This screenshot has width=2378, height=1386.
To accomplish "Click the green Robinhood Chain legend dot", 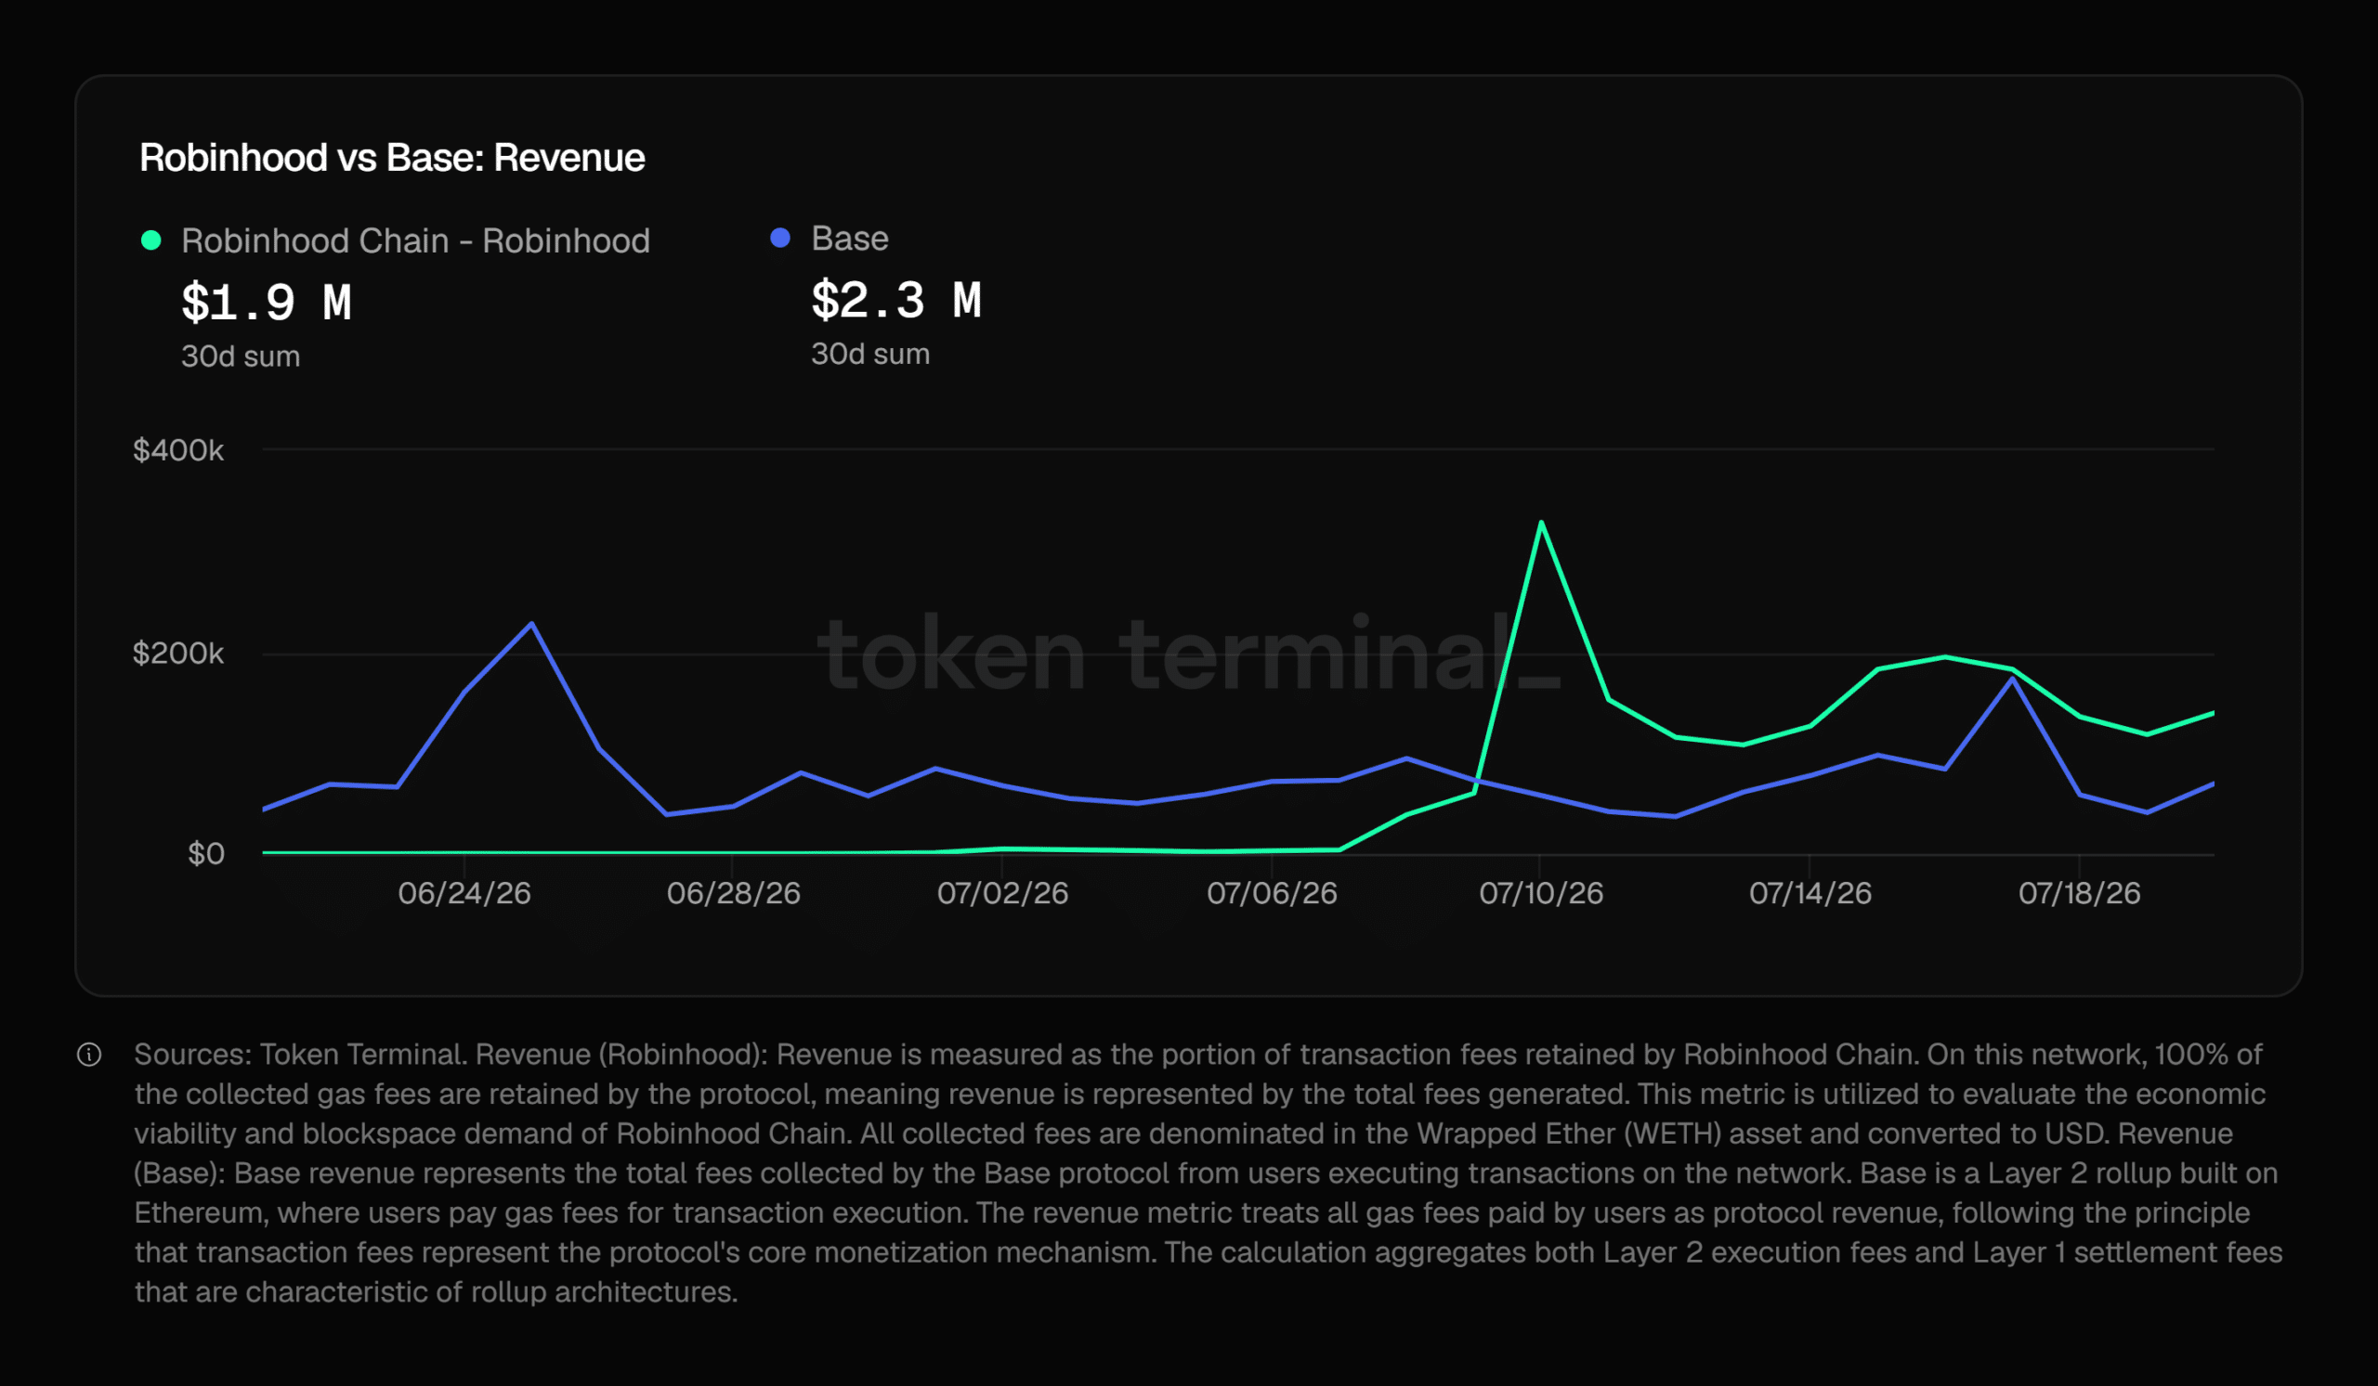I will pyautogui.click(x=151, y=240).
